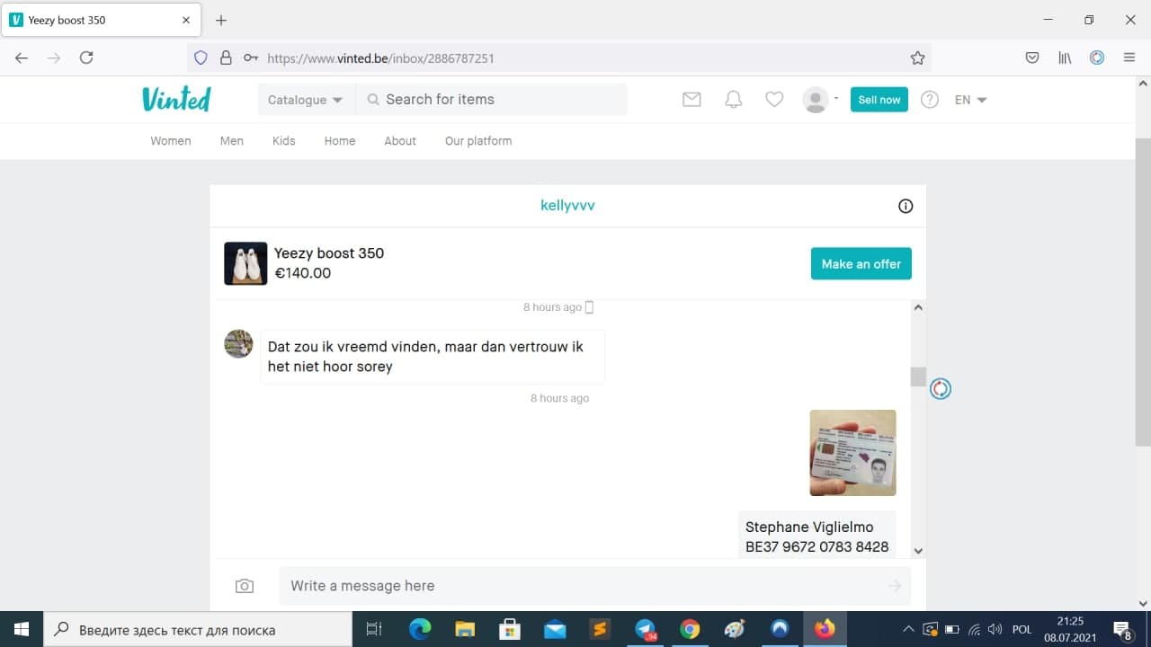The width and height of the screenshot is (1151, 647).
Task: Launch Microsoft Edge from taskbar
Action: [420, 629]
